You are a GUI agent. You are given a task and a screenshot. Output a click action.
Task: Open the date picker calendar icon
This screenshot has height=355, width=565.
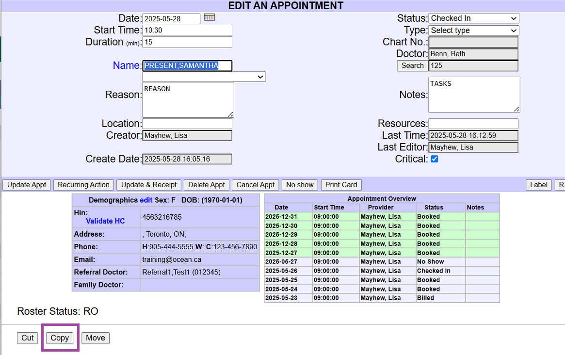coord(209,18)
